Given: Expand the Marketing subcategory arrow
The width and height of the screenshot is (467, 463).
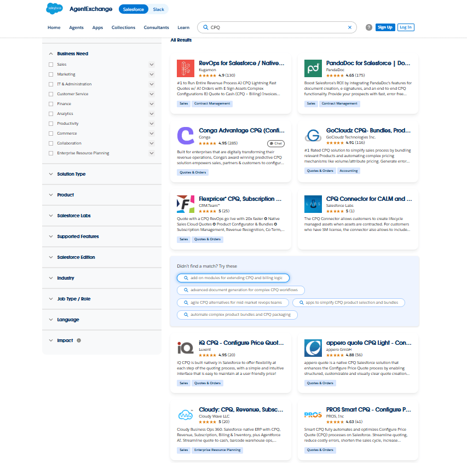Looking at the screenshot, I should tap(152, 74).
